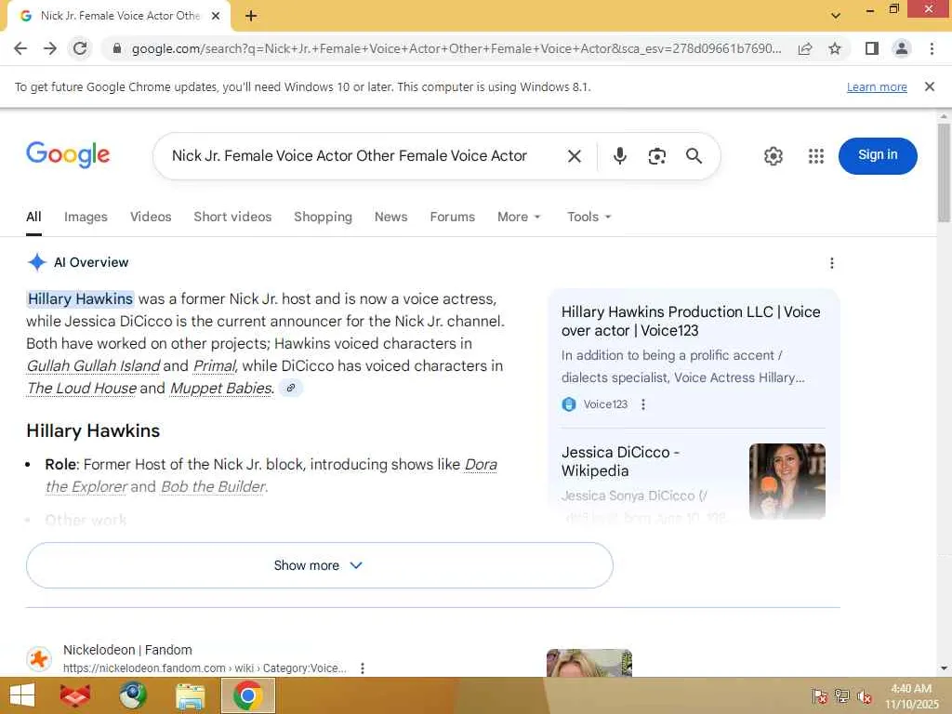Screen dimensions: 952x714
Task: Open muted volume icon in system tray
Action: pos(864,696)
